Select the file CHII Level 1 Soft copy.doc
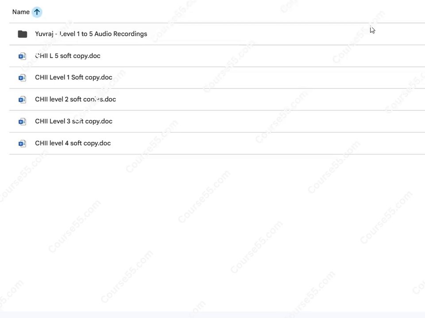The width and height of the screenshot is (425, 318). coord(73,77)
